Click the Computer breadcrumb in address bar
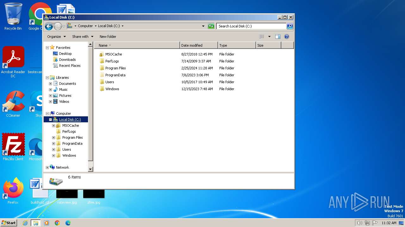The image size is (405, 227). click(85, 26)
